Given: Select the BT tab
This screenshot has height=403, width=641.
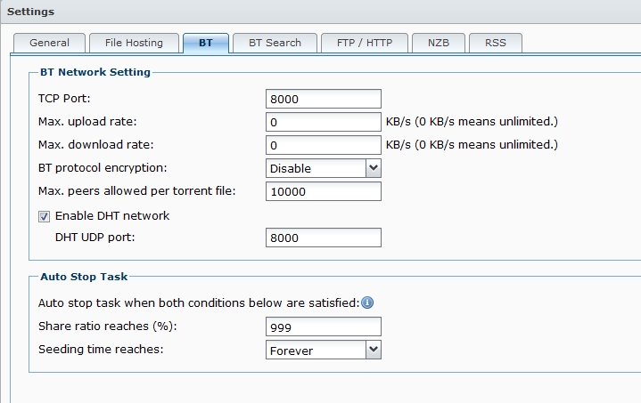Looking at the screenshot, I should 206,43.
